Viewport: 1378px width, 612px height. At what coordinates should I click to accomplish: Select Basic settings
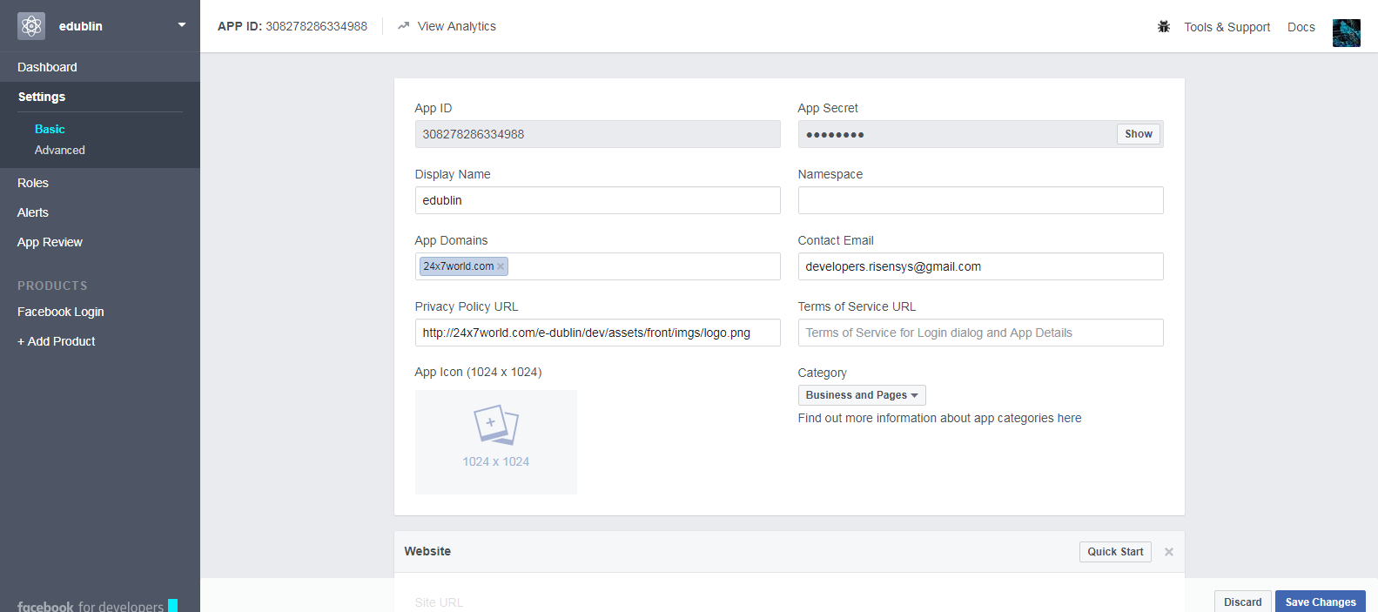point(50,129)
